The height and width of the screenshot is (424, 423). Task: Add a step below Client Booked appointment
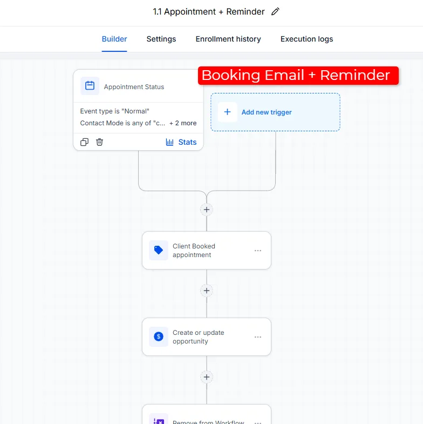(x=207, y=291)
